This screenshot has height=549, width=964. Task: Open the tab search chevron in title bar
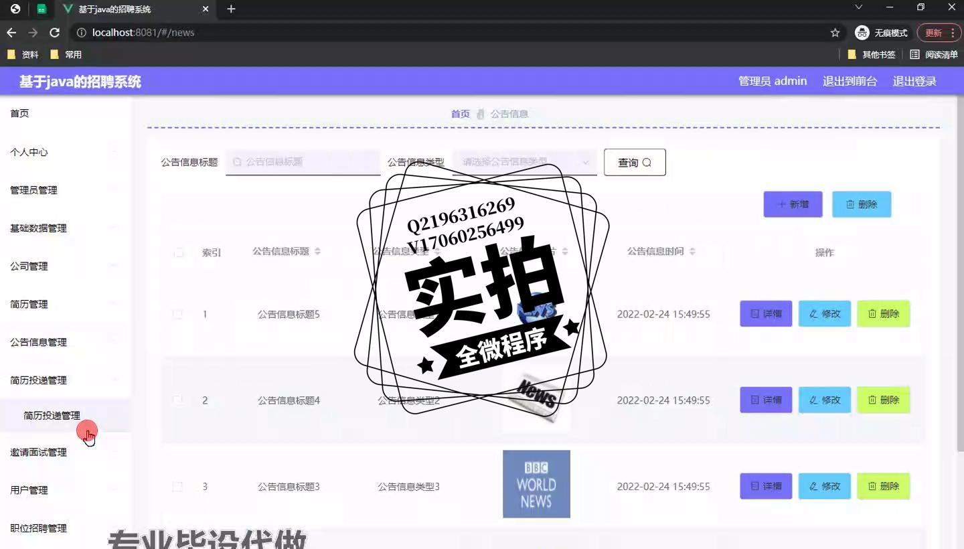point(859,7)
